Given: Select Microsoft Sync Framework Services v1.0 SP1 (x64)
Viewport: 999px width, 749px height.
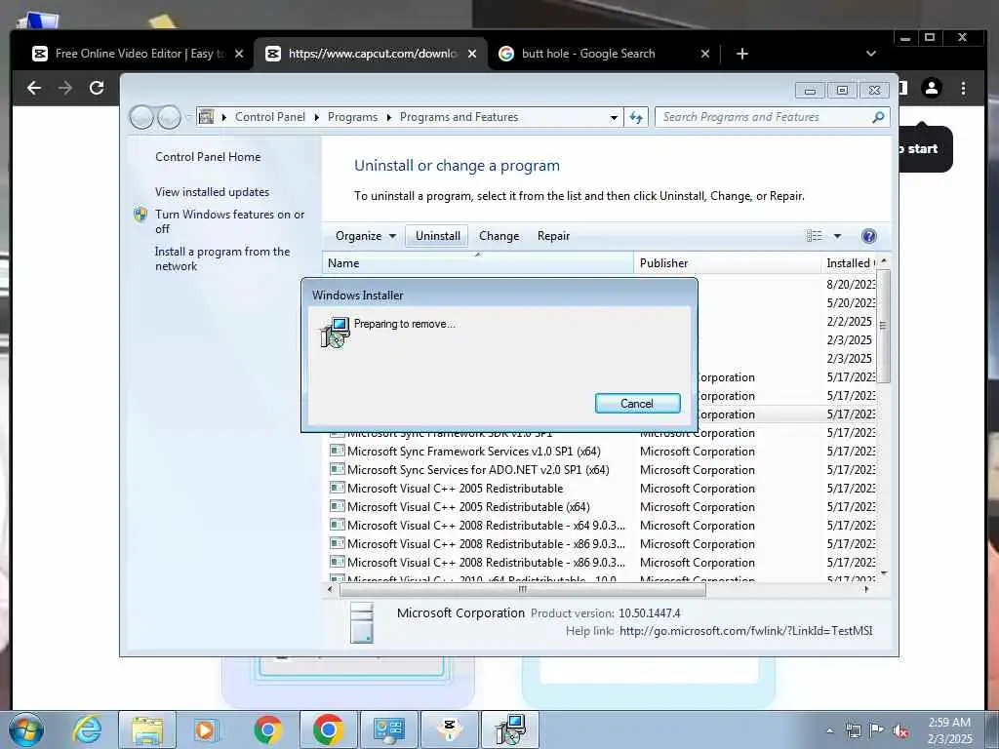Looking at the screenshot, I should click(473, 452).
